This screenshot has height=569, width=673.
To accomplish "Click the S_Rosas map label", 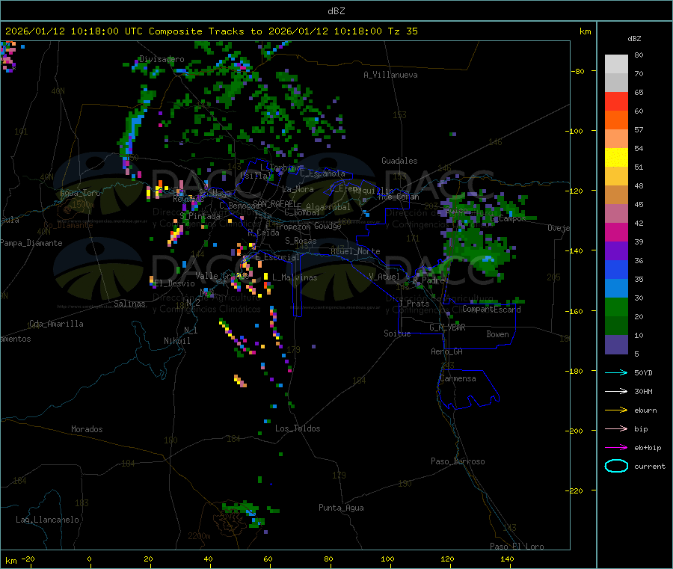I will pyautogui.click(x=301, y=241).
